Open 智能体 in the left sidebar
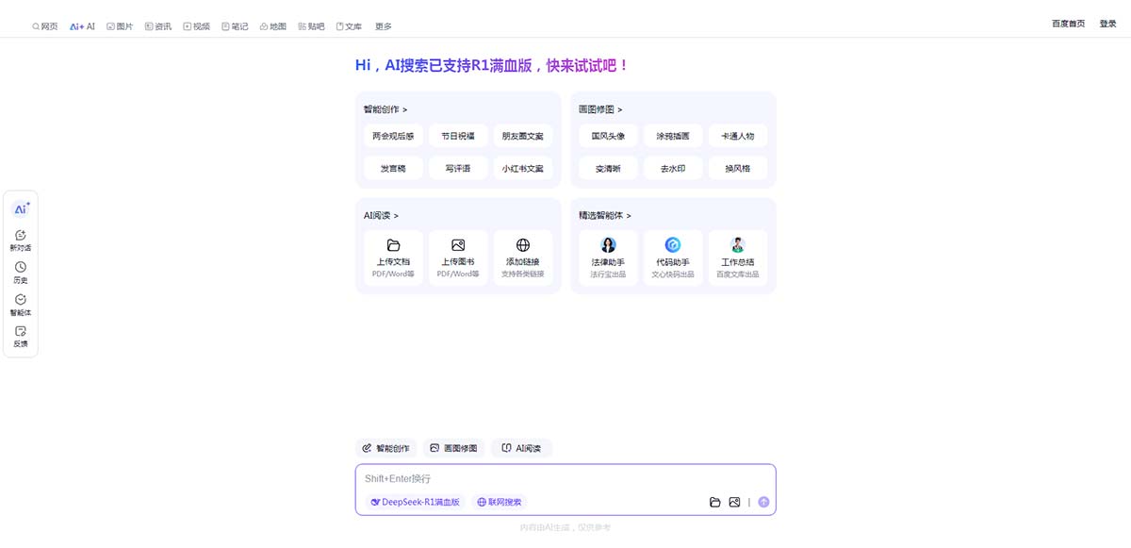Viewport: 1131px width, 548px height. click(21, 305)
